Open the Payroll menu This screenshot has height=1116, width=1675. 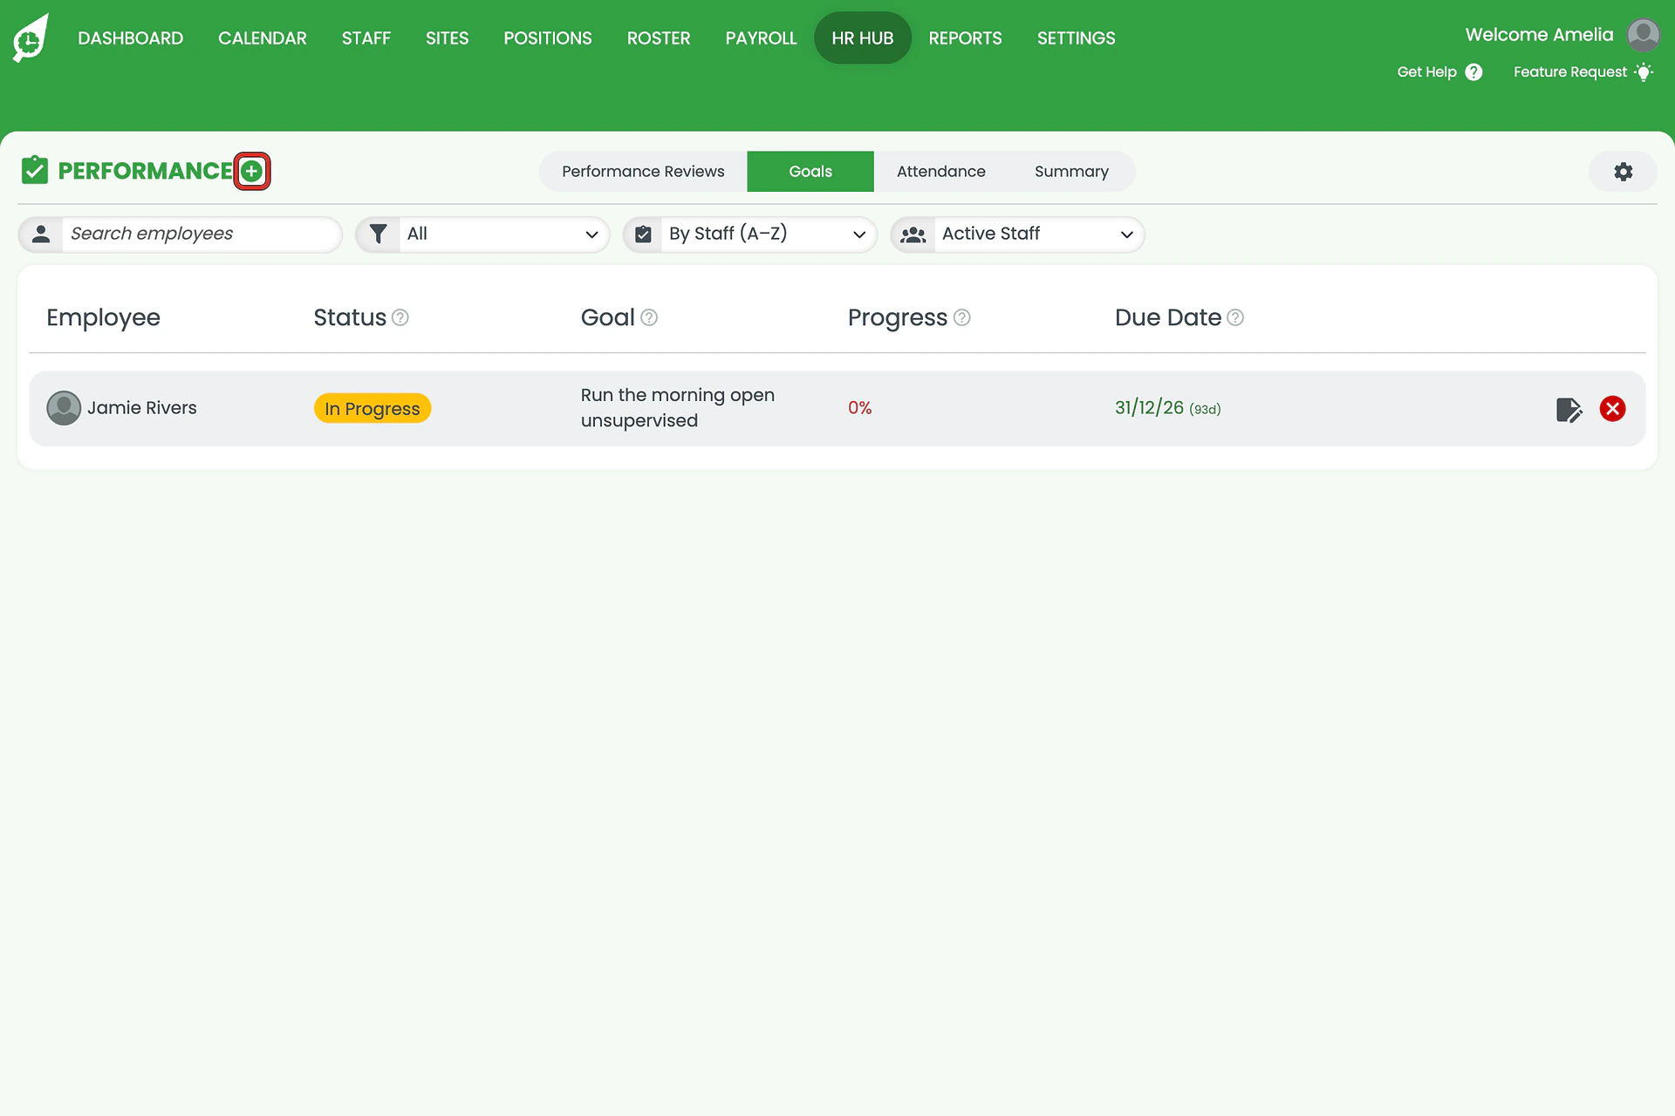pyautogui.click(x=761, y=38)
